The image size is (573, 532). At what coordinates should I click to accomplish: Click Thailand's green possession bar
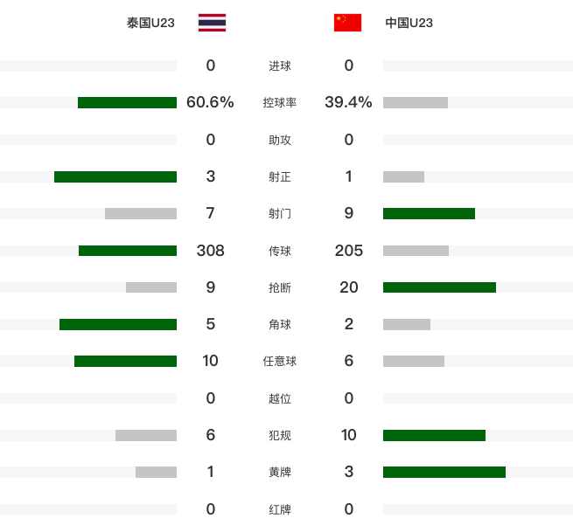127,102
